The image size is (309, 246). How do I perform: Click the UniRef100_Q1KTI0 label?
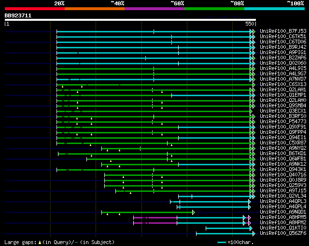[283, 228]
